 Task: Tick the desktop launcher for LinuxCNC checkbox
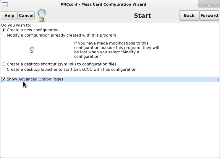[4, 70]
